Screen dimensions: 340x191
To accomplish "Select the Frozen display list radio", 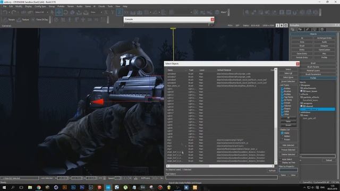I will (x=282, y=140).
